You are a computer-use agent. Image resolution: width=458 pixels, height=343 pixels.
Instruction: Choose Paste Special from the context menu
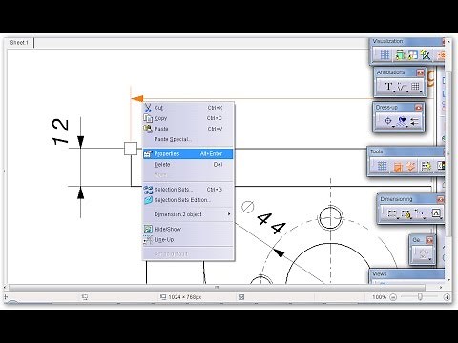click(x=188, y=139)
